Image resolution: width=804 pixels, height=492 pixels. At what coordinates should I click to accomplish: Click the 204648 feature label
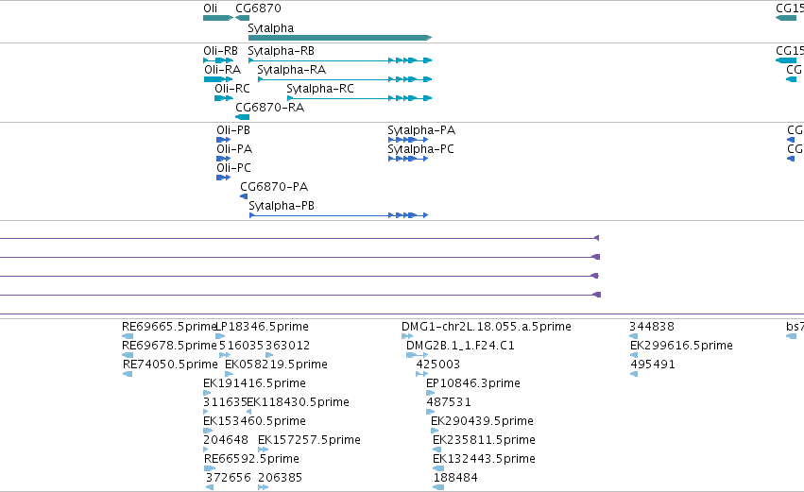pos(226,441)
